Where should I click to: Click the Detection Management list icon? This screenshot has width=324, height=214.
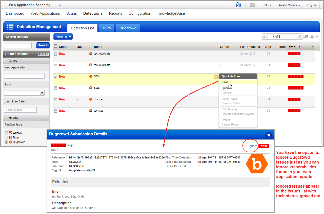tap(10, 27)
